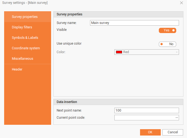Viewport: 187px width, 138px height.
Task: Click Cancel to discard changes
Action: [173, 132]
